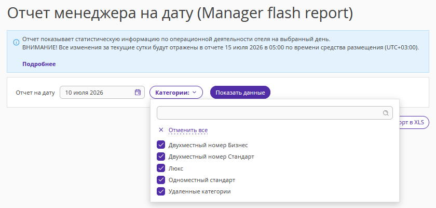The width and height of the screenshot is (436, 208).
Task: Select the Люкс label text
Action: click(176, 168)
